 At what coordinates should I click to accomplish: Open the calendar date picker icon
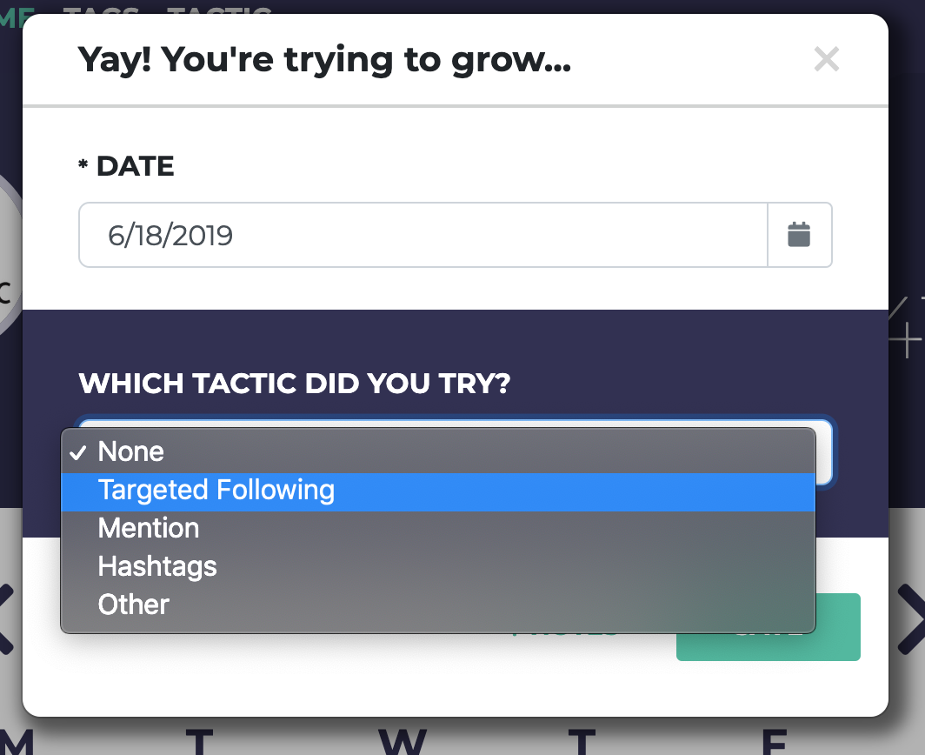(x=799, y=235)
